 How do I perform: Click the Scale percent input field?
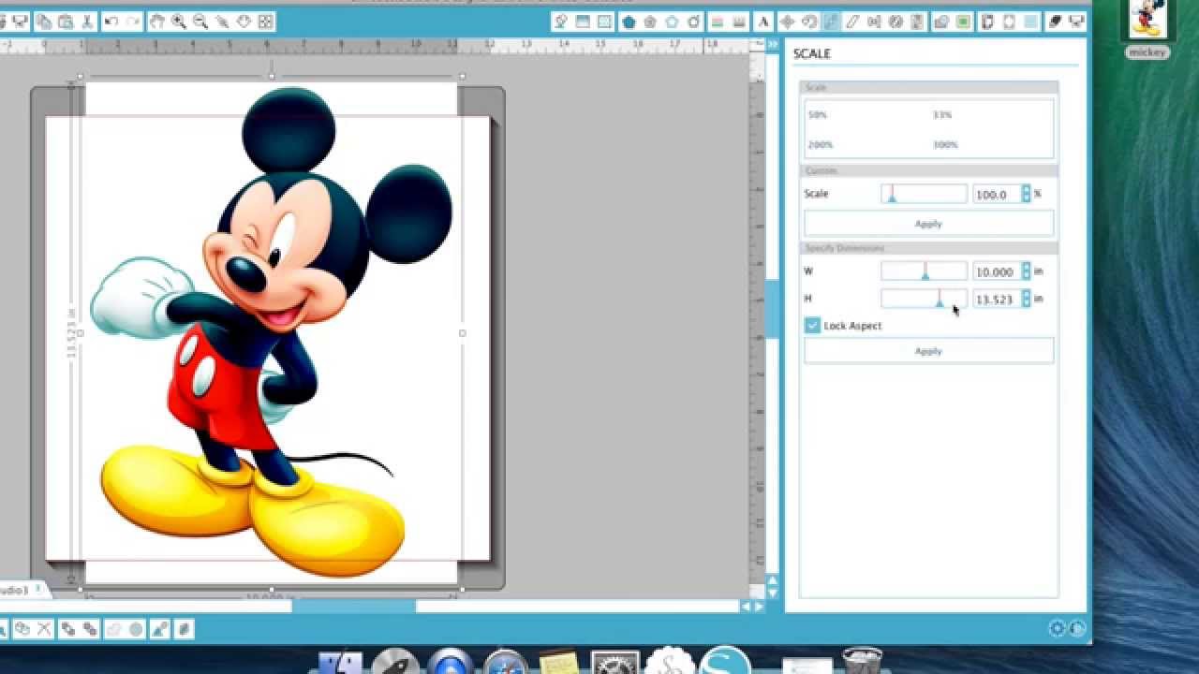pyautogui.click(x=997, y=194)
